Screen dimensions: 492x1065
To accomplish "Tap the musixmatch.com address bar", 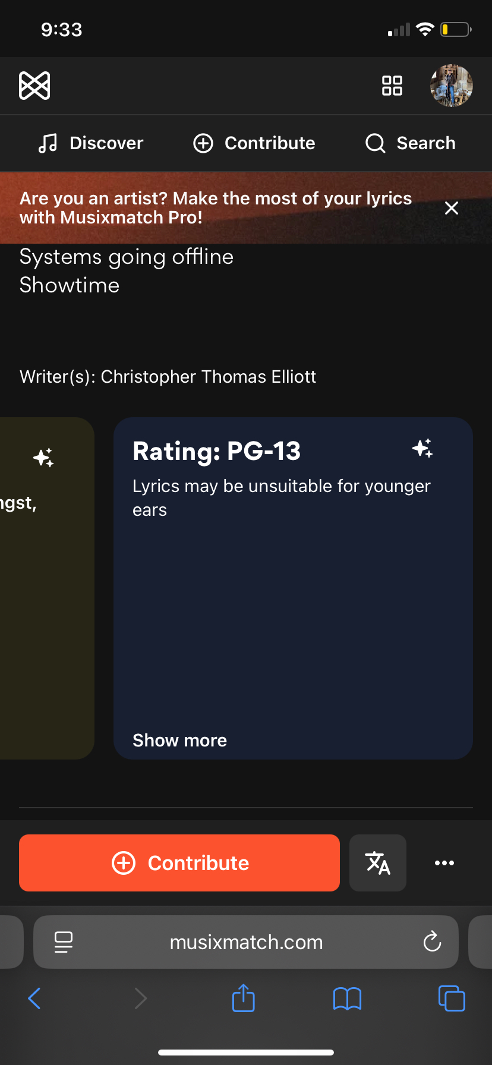I will click(246, 943).
